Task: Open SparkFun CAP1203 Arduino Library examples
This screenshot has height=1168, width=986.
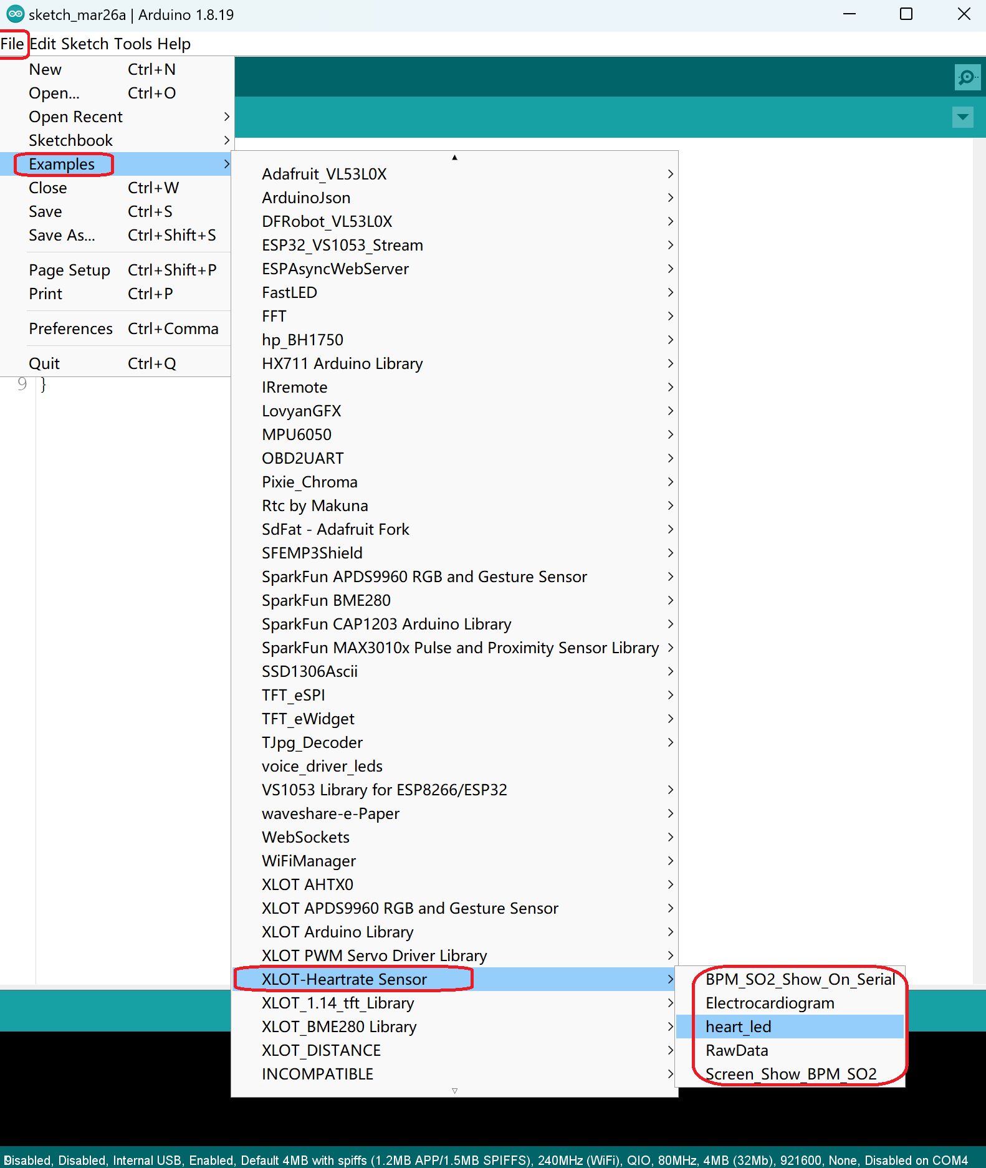Action: [x=454, y=624]
